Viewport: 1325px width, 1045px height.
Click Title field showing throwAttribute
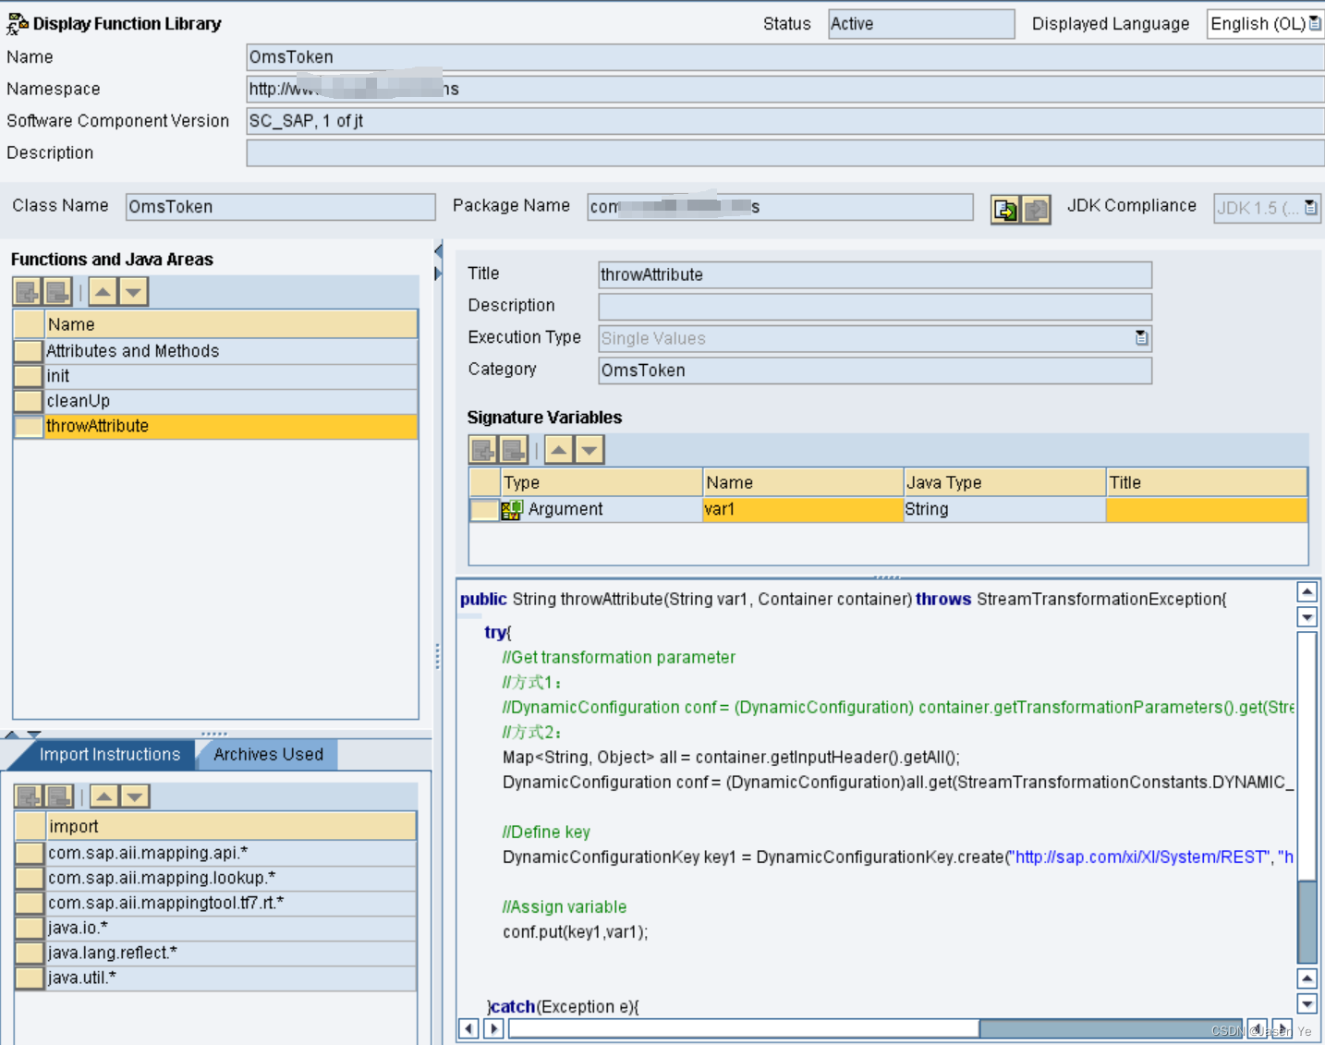(875, 274)
